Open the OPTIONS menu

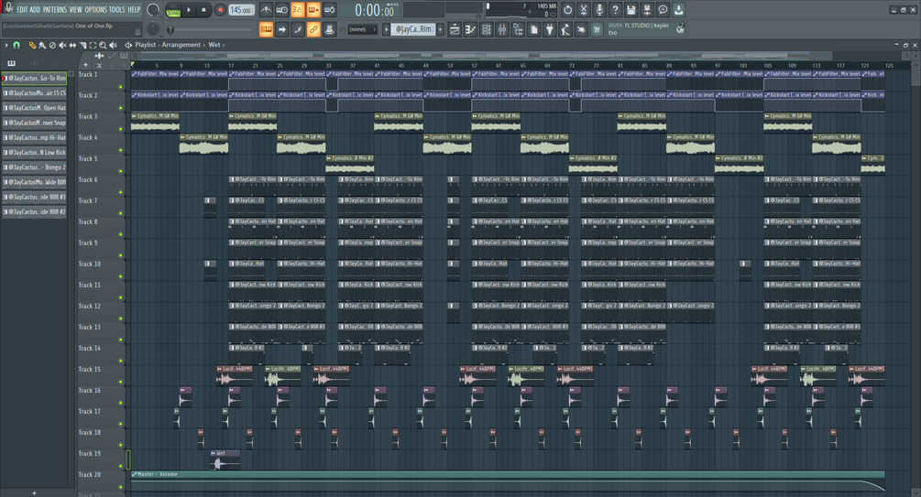(x=95, y=10)
